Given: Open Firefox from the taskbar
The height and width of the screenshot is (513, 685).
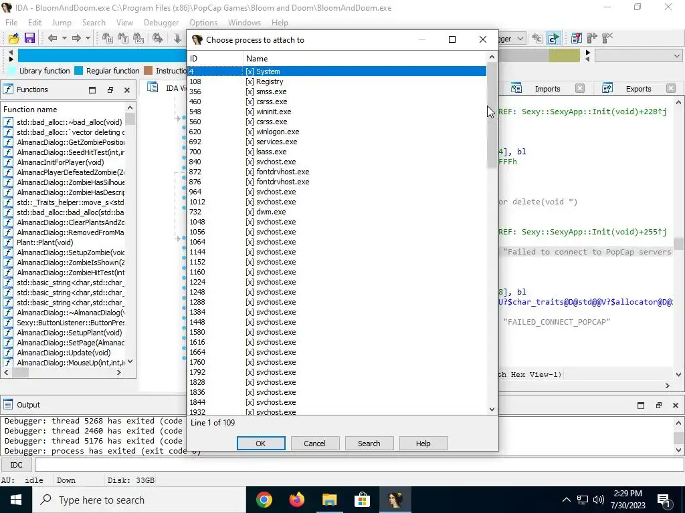Looking at the screenshot, I should coord(297,500).
